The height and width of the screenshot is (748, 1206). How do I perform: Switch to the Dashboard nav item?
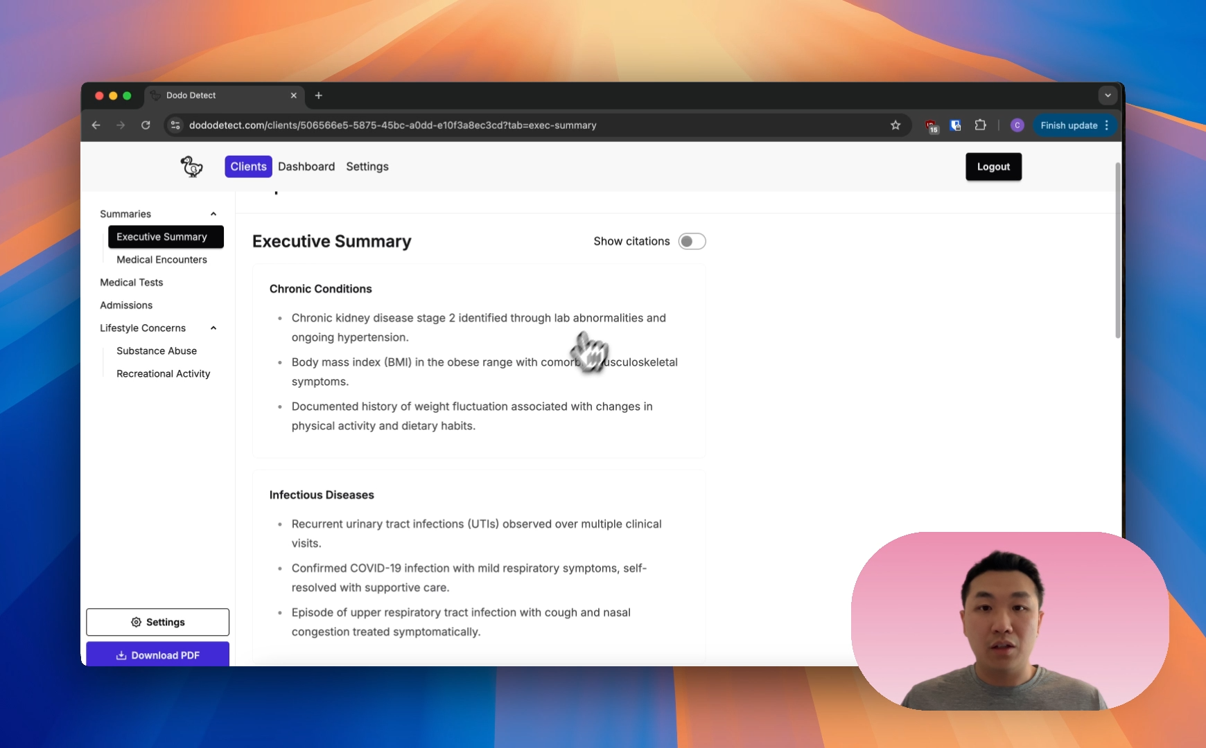click(306, 167)
